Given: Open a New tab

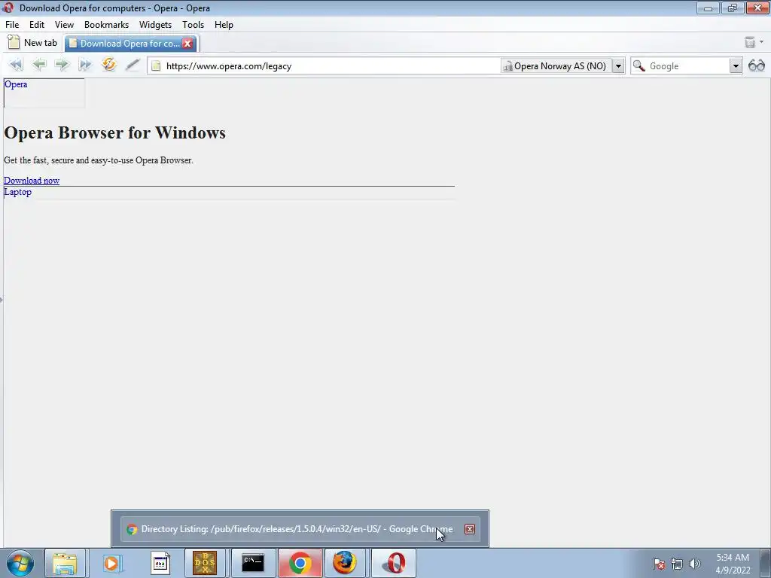Looking at the screenshot, I should tap(32, 43).
